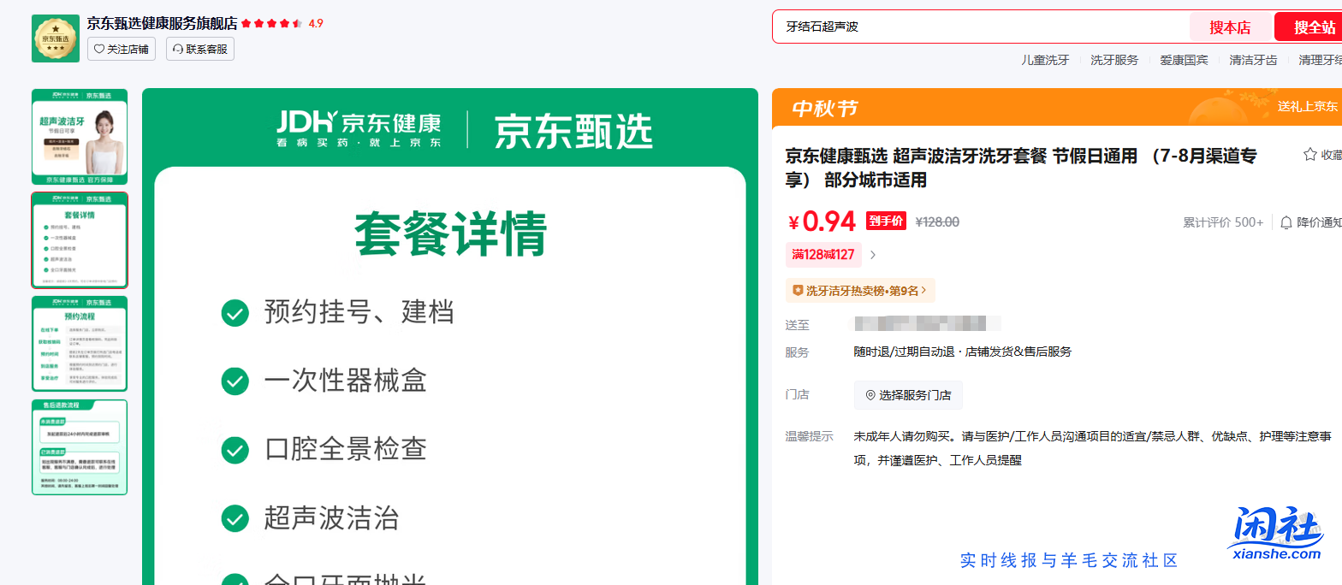1342x585 pixels.
Task: Click the 累计评价 500+ reviews link
Action: click(1223, 222)
